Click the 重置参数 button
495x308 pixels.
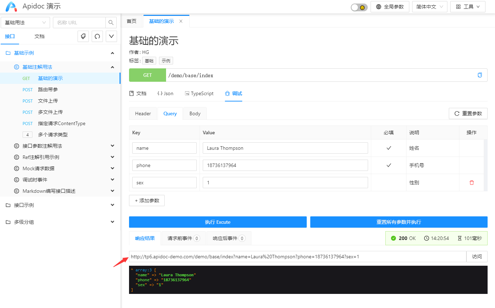(x=468, y=113)
